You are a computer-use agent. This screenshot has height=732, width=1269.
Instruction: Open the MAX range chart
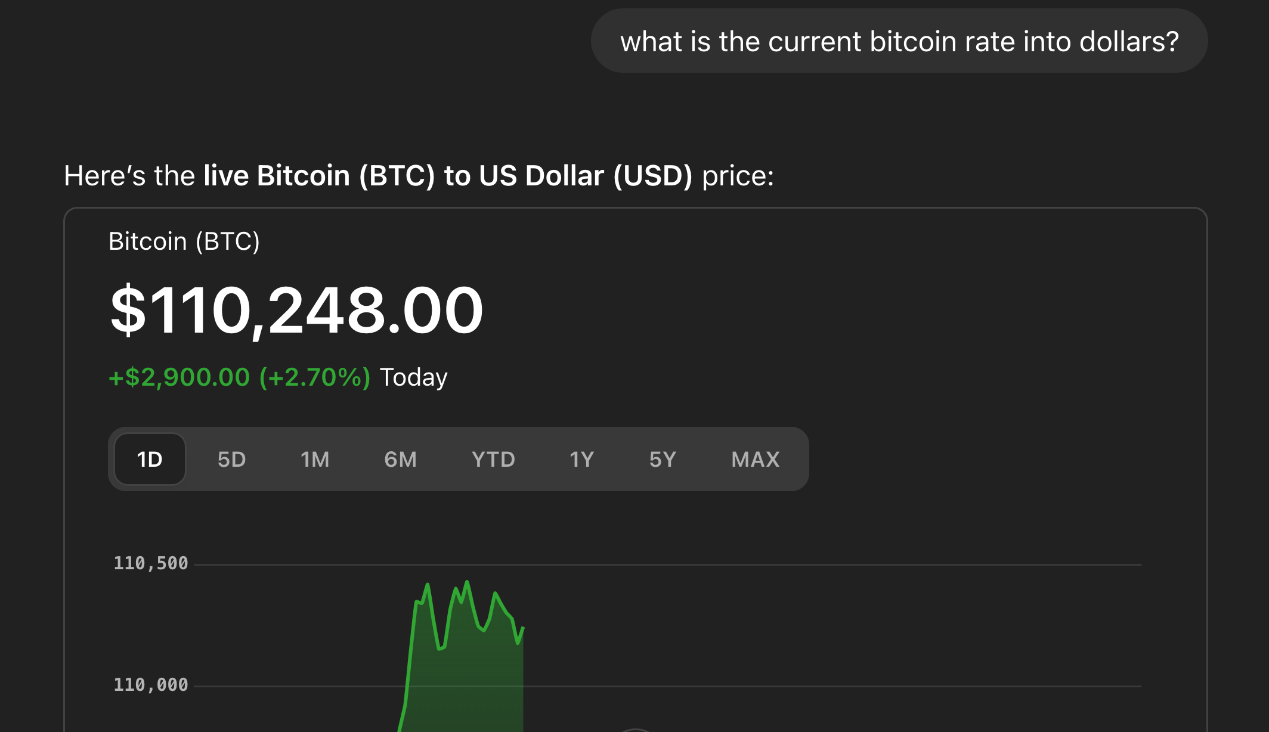tap(756, 459)
